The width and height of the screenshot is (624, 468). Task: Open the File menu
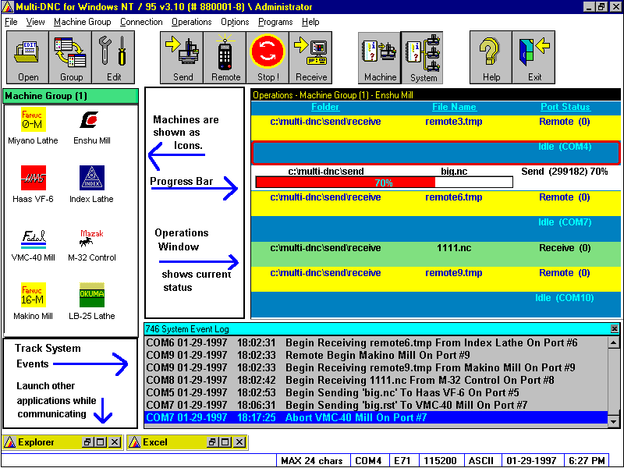11,22
